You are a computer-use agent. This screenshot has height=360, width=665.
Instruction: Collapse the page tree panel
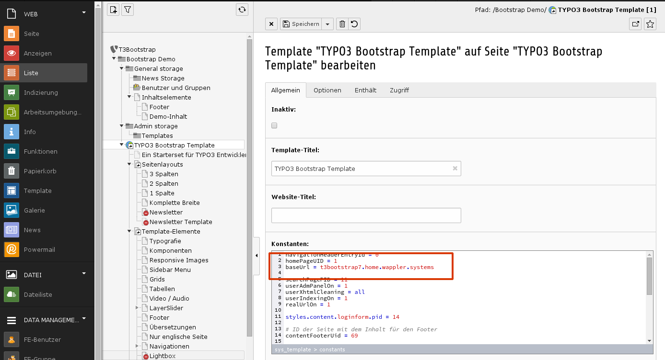[x=256, y=256]
